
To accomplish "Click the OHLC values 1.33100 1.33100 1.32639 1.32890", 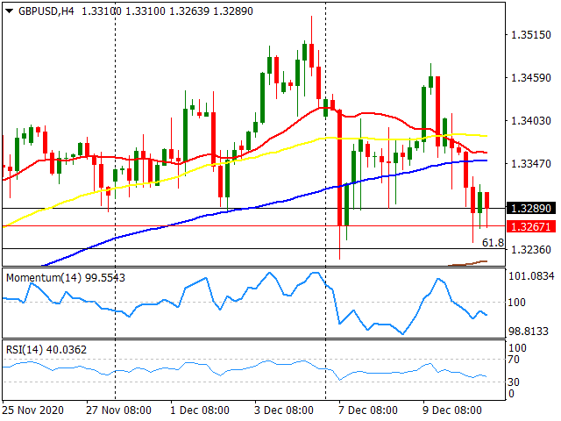I will (x=167, y=11).
